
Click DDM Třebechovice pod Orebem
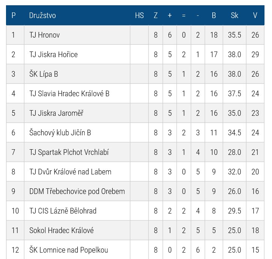click(x=77, y=191)
